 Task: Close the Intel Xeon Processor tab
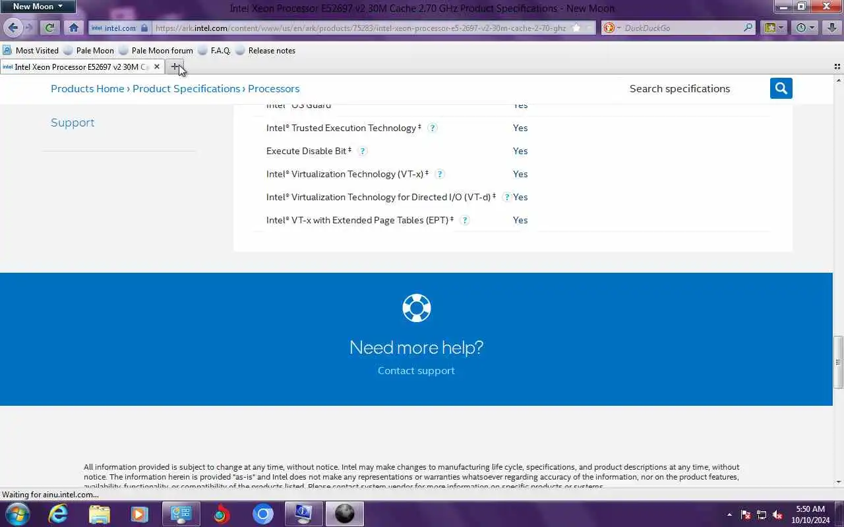click(156, 67)
